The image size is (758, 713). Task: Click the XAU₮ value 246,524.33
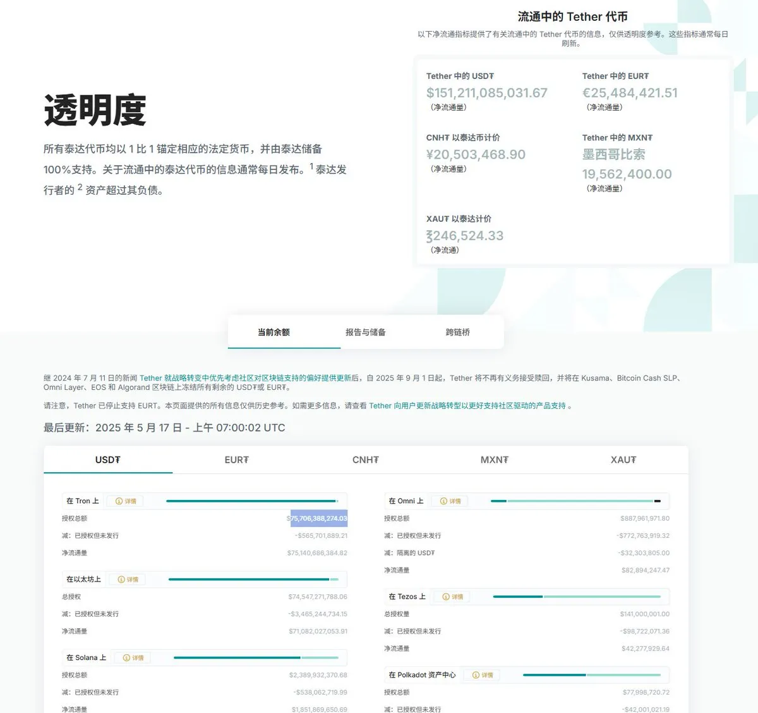[x=465, y=236]
